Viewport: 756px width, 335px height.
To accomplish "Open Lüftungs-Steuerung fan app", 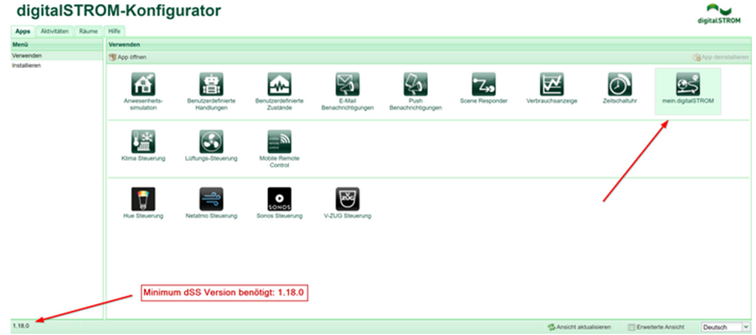I will tap(210, 142).
